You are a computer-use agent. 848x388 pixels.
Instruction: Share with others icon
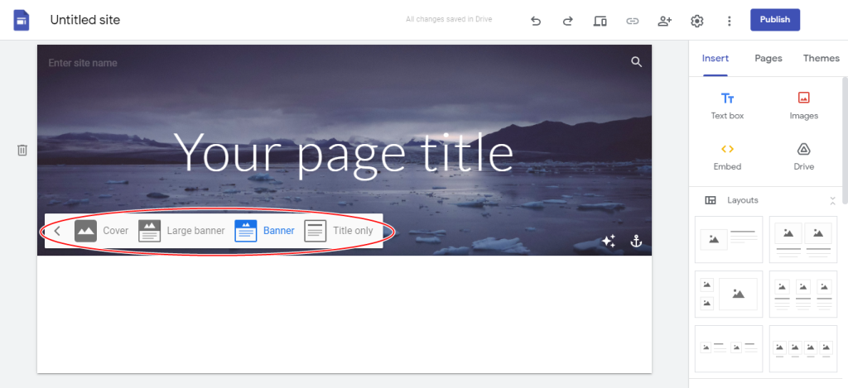[665, 21]
